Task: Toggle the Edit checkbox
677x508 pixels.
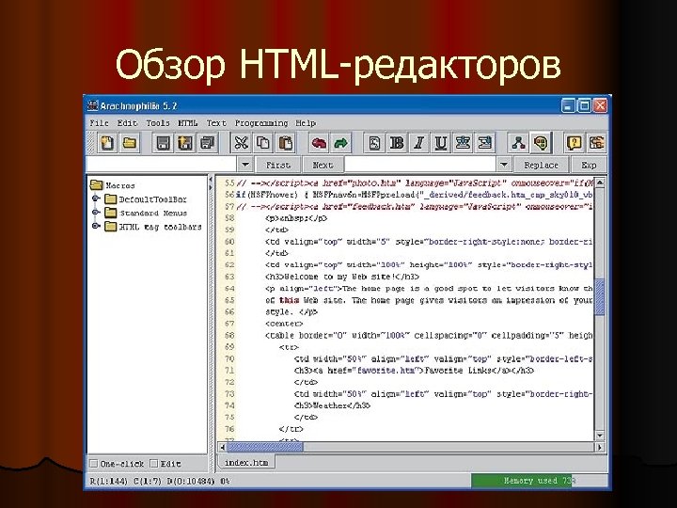Action: coord(154,464)
